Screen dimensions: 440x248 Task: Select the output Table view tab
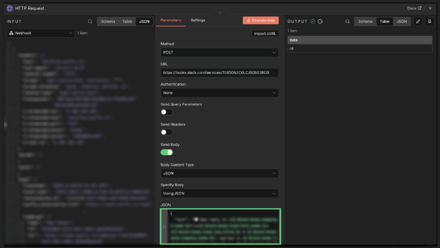[x=385, y=22]
